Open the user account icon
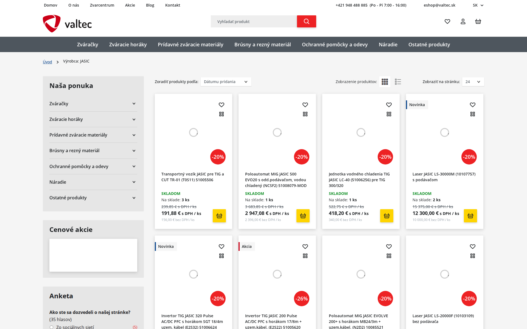Image resolution: width=527 pixels, height=329 pixels. (x=463, y=21)
